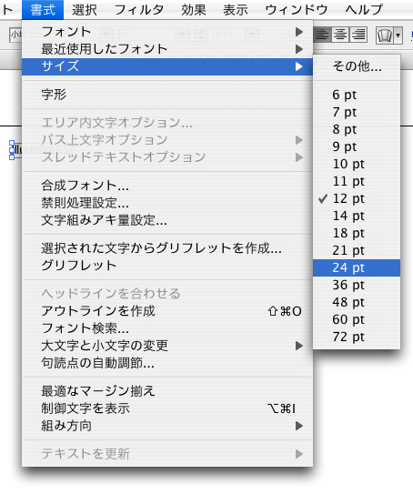
Task: Click the envelope warp icon in the toolbar
Action: click(385, 35)
